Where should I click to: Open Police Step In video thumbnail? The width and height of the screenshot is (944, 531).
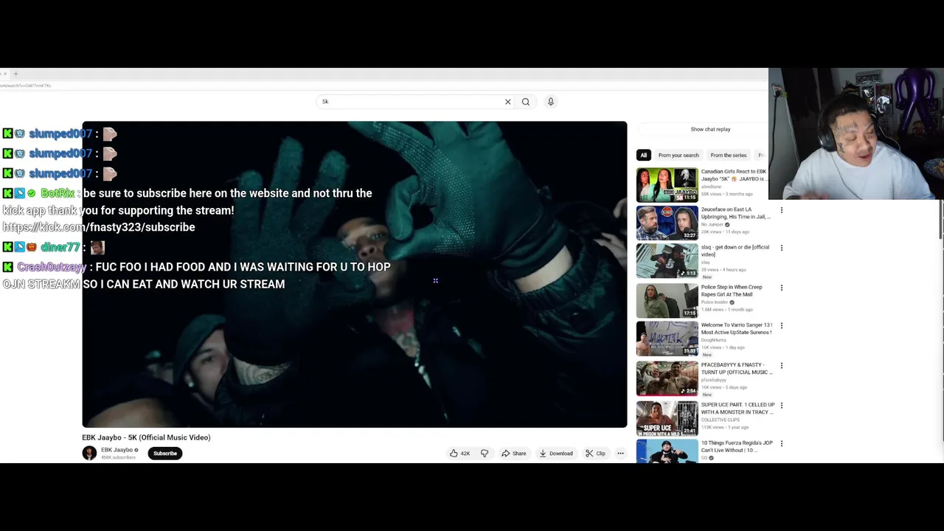click(667, 300)
